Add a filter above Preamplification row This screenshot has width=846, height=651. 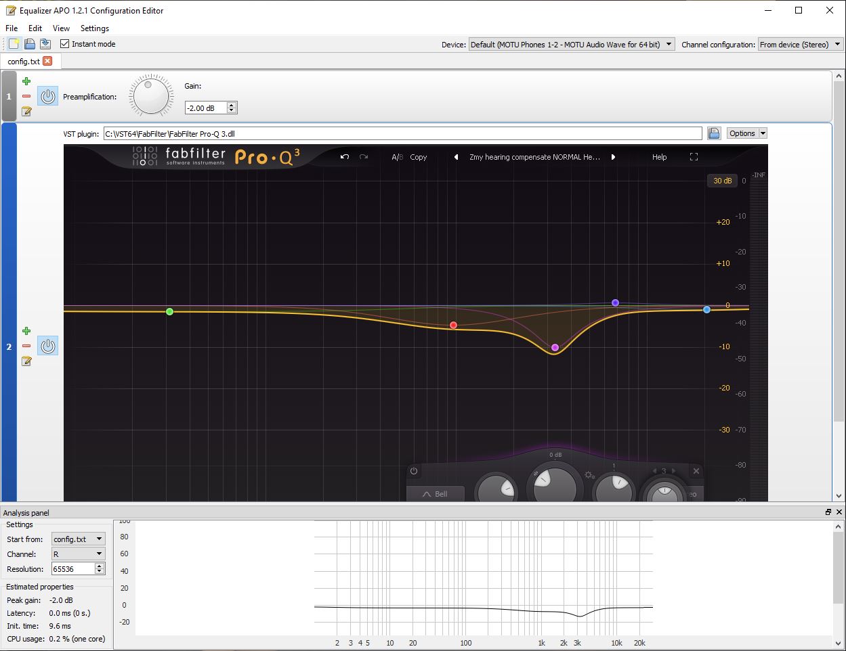[26, 81]
